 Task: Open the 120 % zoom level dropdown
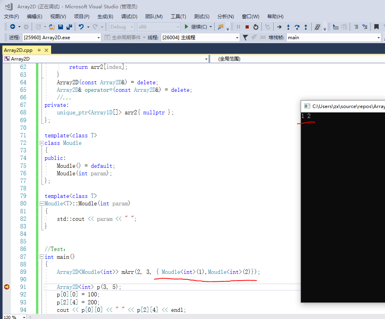[x=24, y=317]
